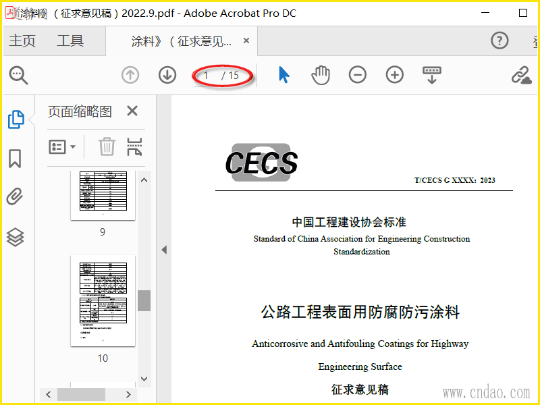Open the attachments paperclip panel

(15, 196)
